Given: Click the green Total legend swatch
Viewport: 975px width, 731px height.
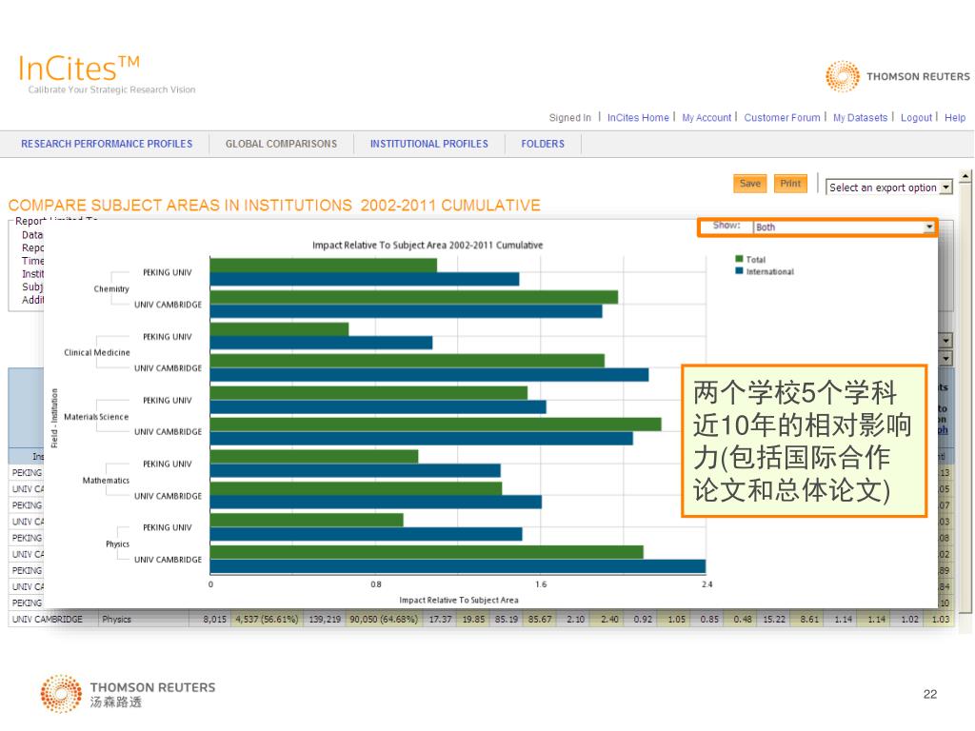Looking at the screenshot, I should pyautogui.click(x=739, y=259).
